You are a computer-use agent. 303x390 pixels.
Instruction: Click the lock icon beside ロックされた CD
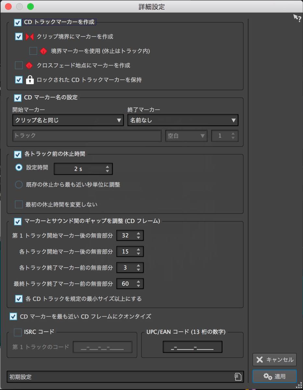(x=30, y=80)
